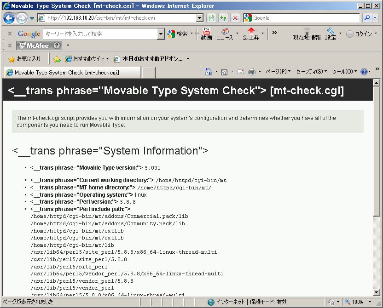Screen dimensions: 383x308
Task: Click the Google toolbar 検索 button
Action: pos(178,34)
